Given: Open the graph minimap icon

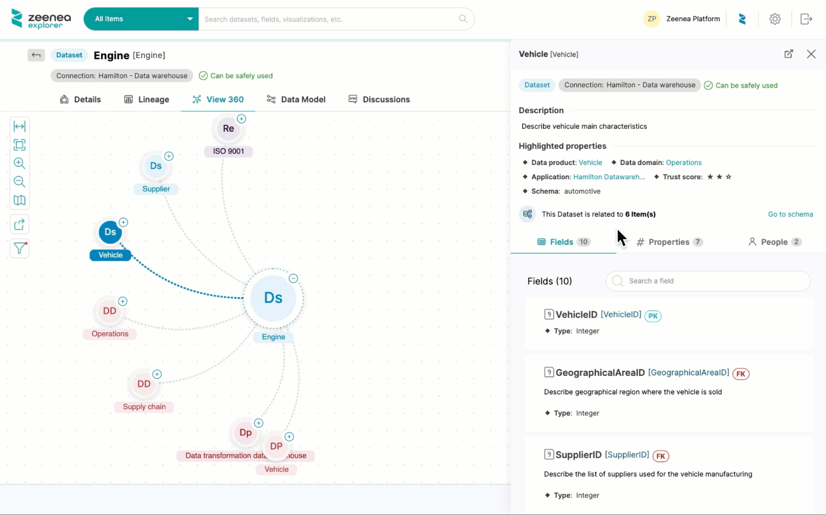Looking at the screenshot, I should (x=19, y=200).
